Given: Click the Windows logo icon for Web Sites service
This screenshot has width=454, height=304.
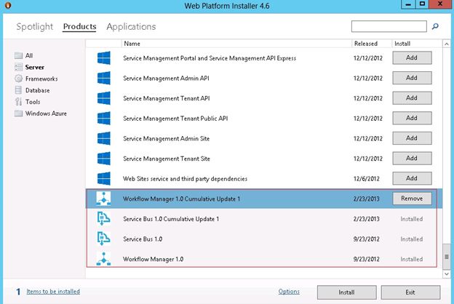Looking at the screenshot, I should (103, 179).
